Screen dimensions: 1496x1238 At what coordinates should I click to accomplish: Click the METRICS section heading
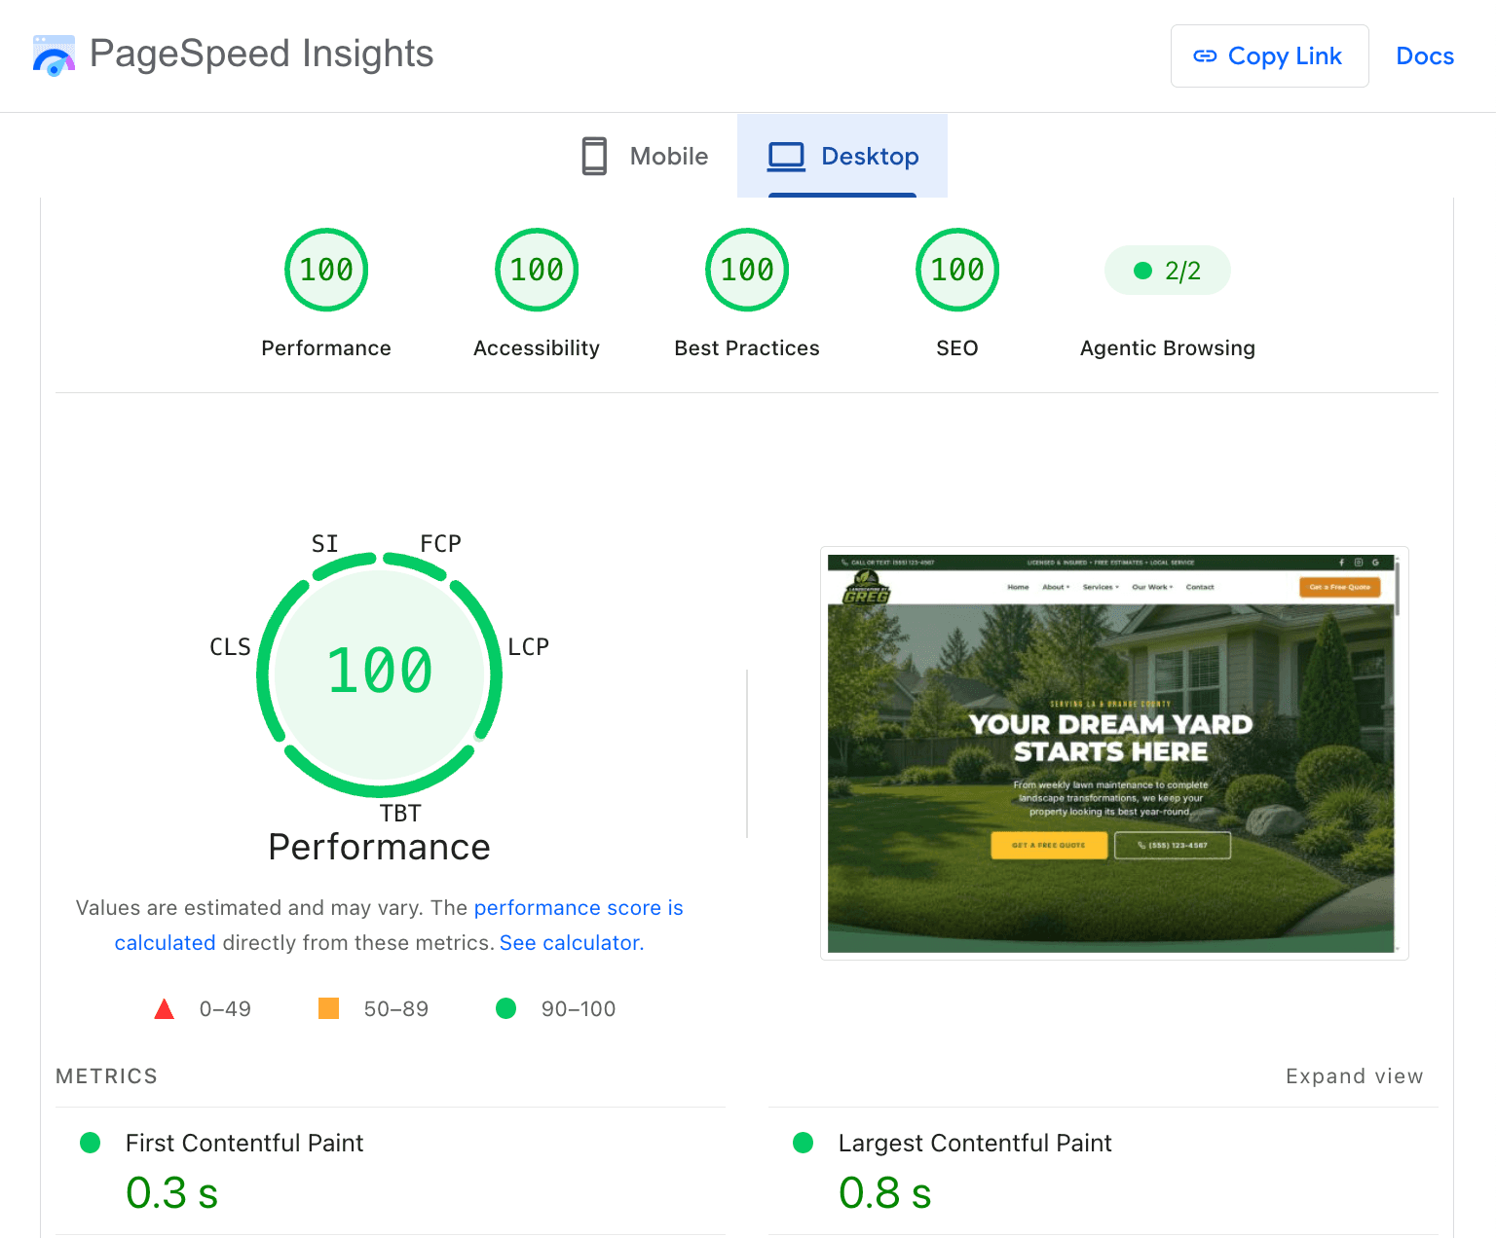(106, 1076)
